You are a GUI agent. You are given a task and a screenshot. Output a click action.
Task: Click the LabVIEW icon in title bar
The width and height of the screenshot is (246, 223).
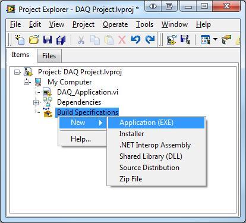11,9
